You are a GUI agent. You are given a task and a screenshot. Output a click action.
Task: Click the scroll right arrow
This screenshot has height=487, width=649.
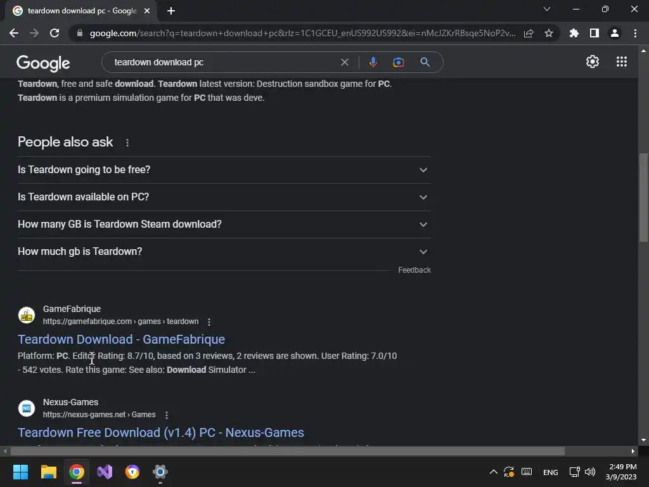coord(633,451)
